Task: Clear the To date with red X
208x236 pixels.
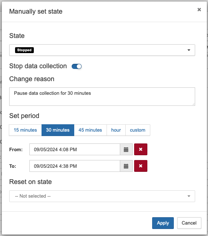Action: (141, 166)
